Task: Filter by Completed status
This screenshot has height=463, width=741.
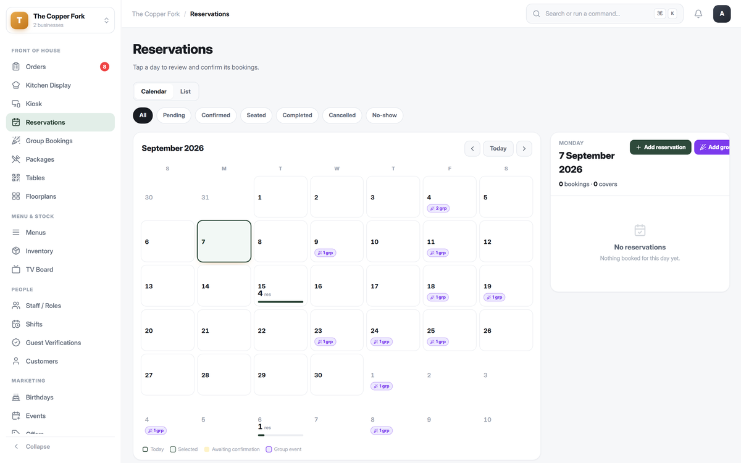Action: pos(297,115)
